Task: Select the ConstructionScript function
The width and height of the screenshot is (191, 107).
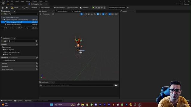Action: coord(9,60)
